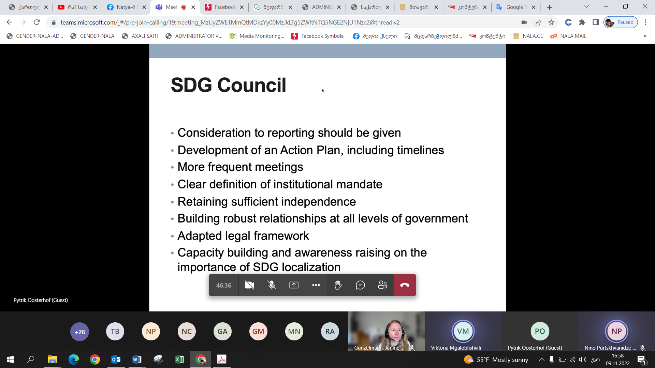The image size is (655, 368).
Task: Unmute the microphone in call toolbar
Action: pyautogui.click(x=272, y=285)
